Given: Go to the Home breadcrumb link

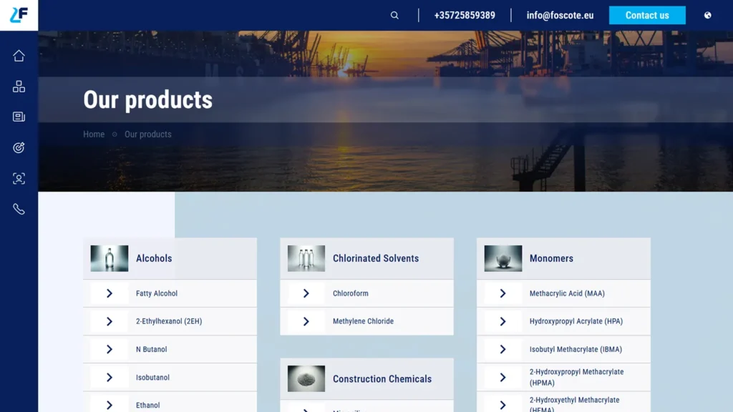Looking at the screenshot, I should [x=94, y=134].
